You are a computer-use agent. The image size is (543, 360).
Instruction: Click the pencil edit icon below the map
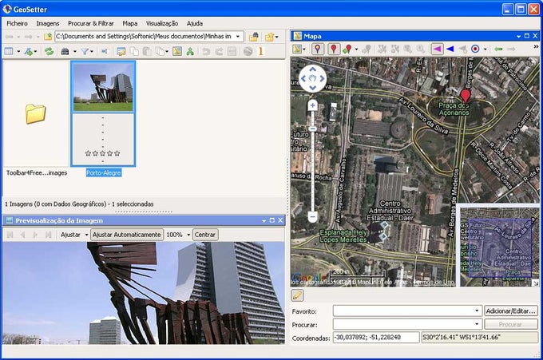point(298,295)
